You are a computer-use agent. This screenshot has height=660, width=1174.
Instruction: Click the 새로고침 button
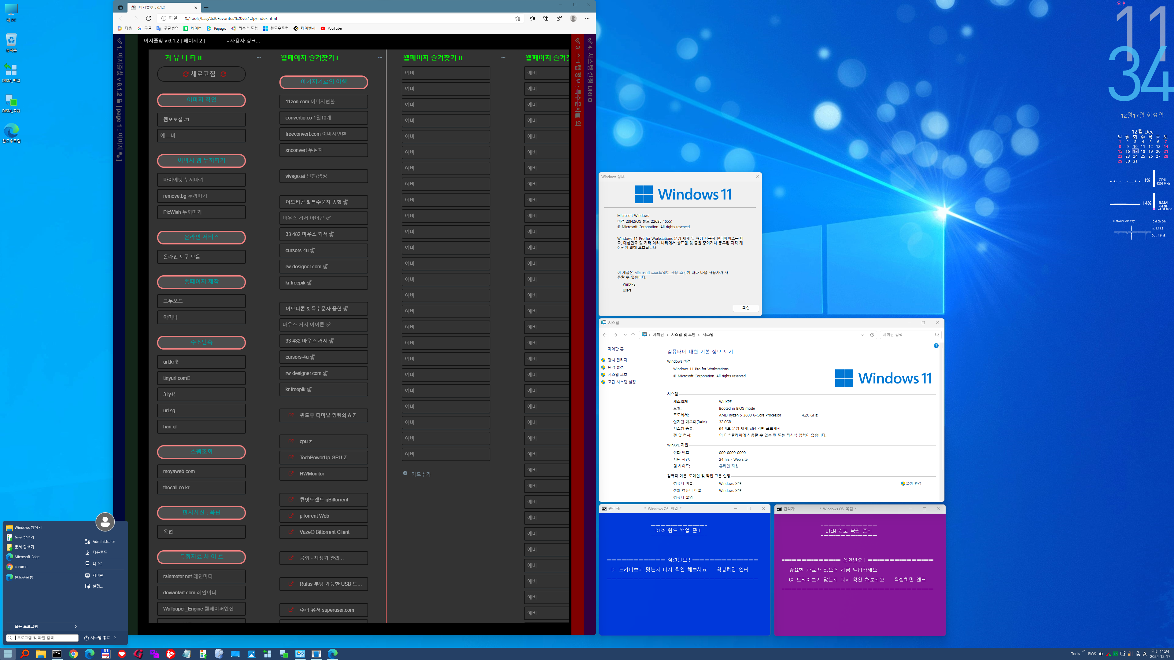(201, 74)
